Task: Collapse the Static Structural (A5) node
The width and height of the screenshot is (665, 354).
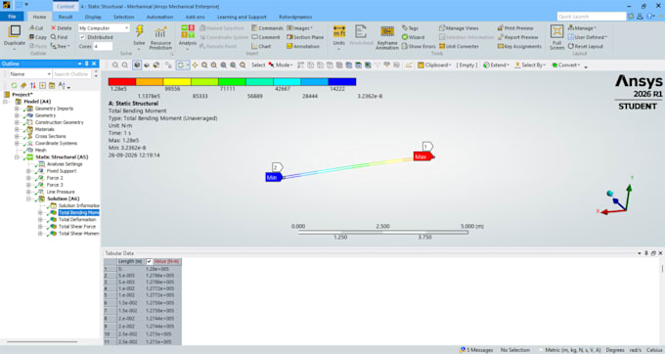Action: click(17, 157)
